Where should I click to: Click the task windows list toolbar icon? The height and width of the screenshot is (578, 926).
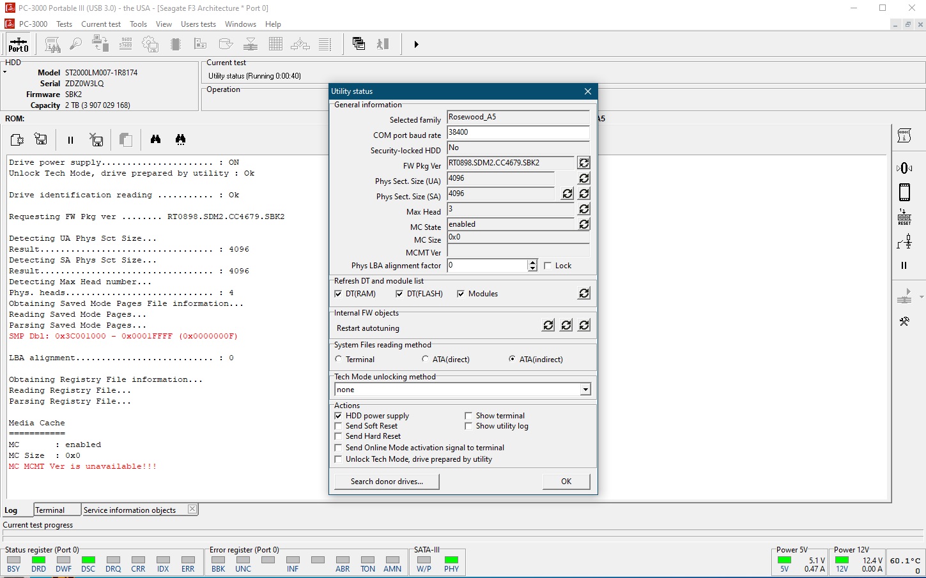(359, 44)
